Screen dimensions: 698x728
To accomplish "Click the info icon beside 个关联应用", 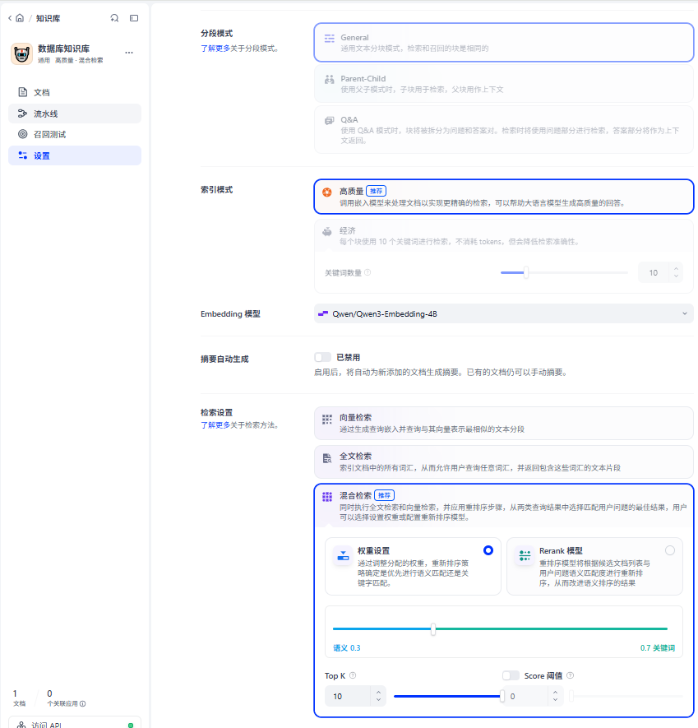I will (82, 704).
